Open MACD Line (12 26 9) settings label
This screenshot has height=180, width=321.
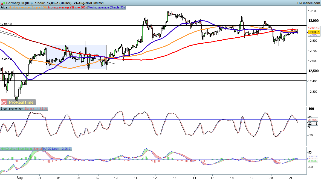(57, 149)
